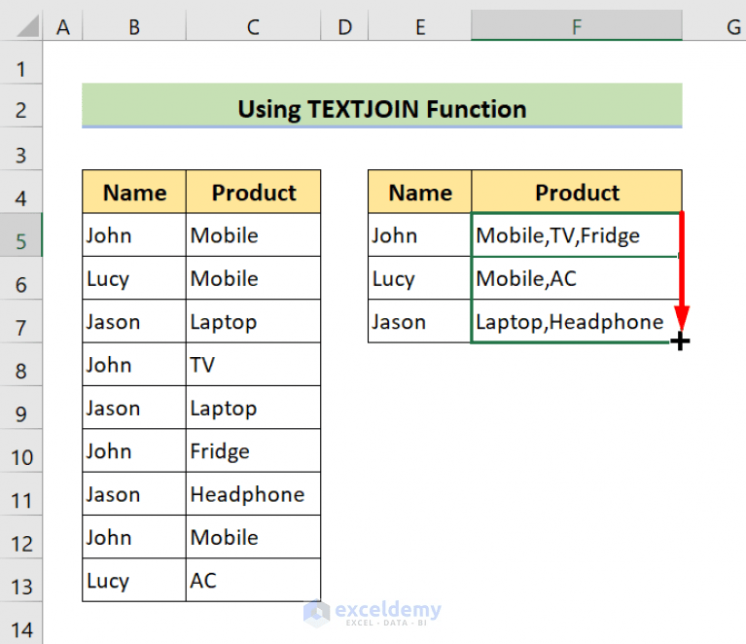Select column F header

577,27
